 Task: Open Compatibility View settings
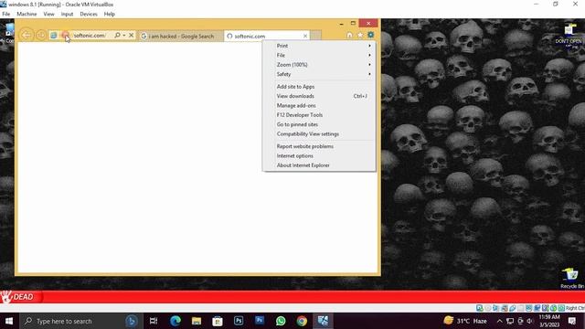[x=319, y=134]
